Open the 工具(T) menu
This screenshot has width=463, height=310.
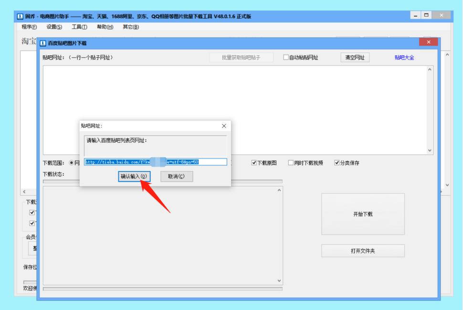point(79,27)
